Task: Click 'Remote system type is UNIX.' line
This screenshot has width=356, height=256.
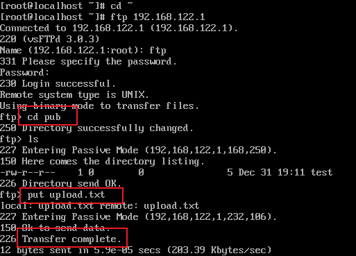Action: point(74,95)
